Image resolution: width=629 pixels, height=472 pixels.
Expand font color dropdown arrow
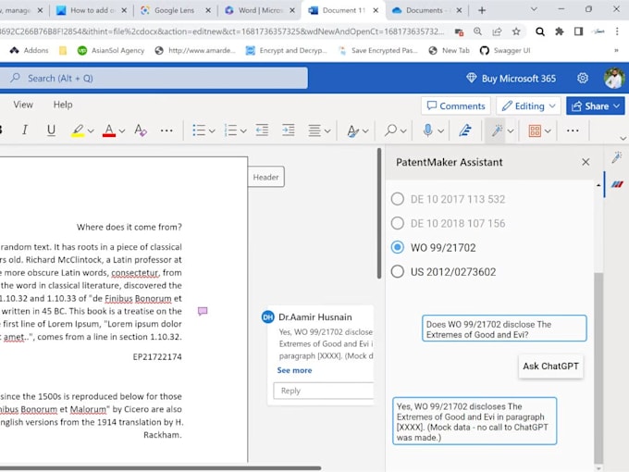[x=122, y=130]
